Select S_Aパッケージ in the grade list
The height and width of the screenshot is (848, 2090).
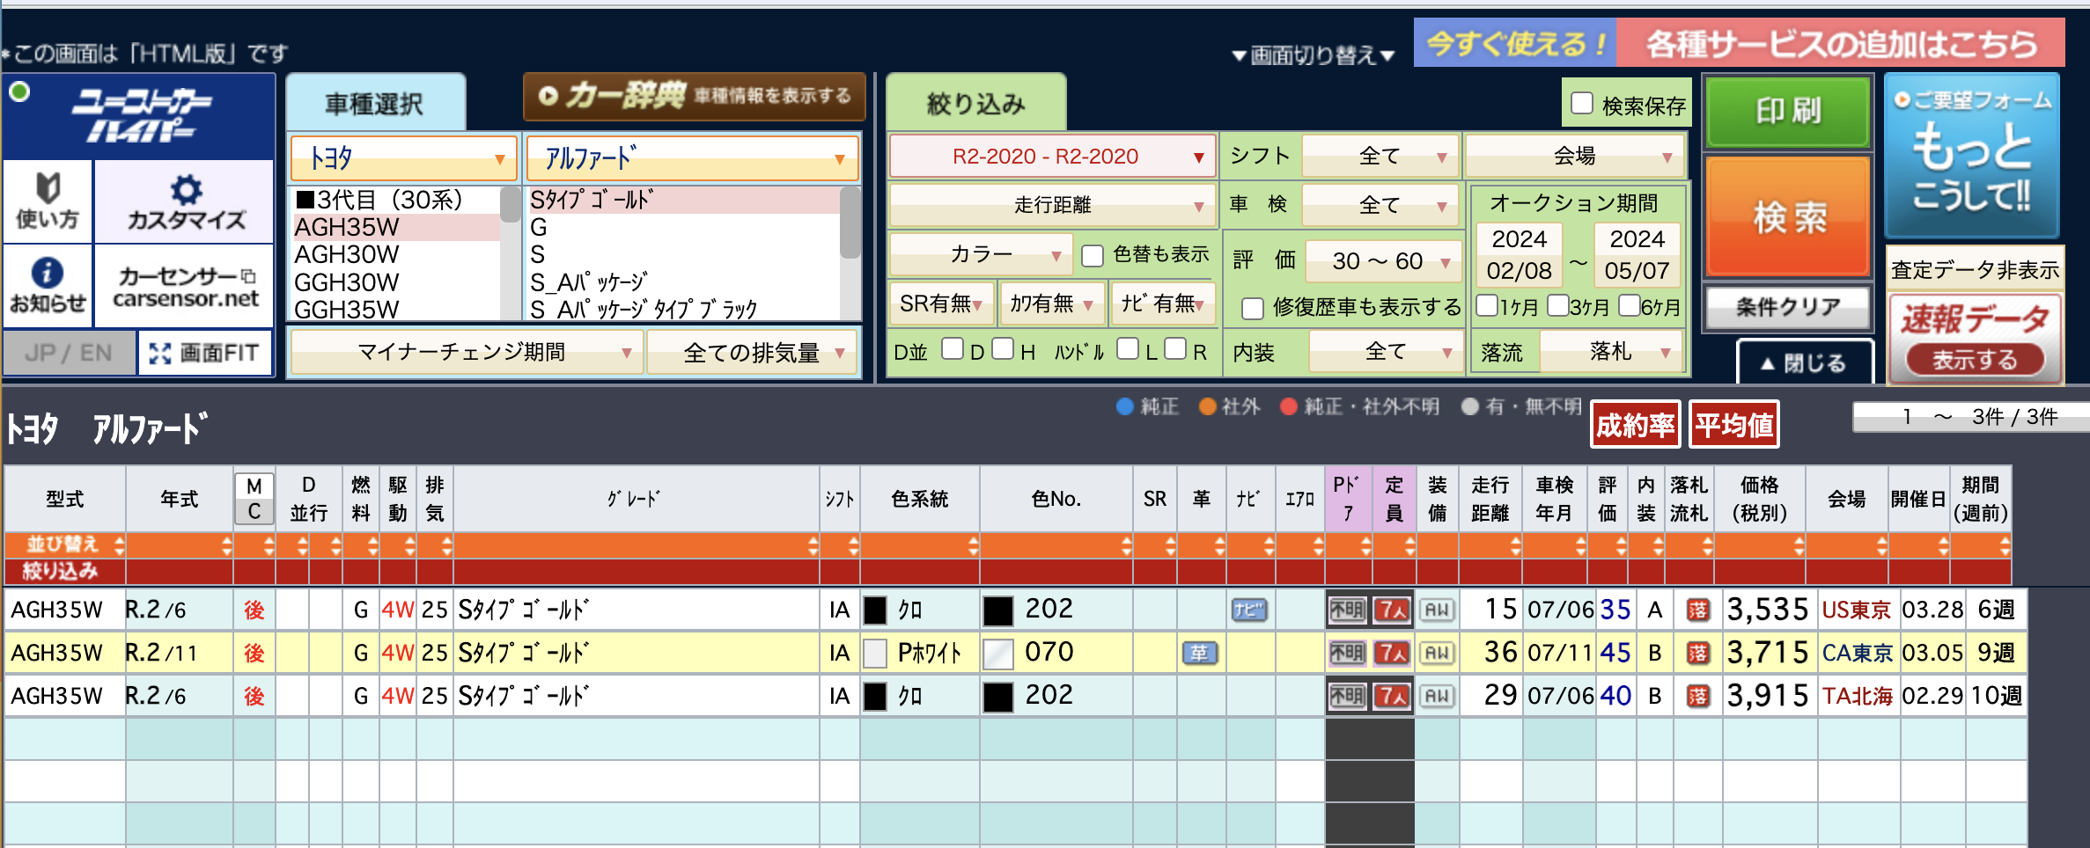(683, 282)
